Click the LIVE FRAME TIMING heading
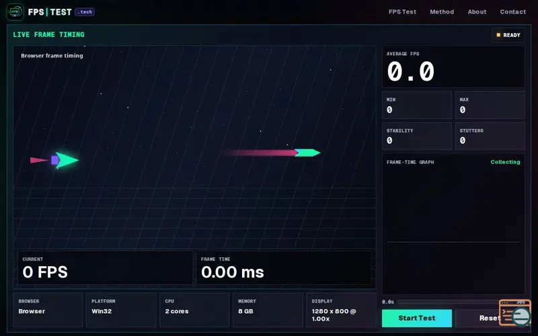The image size is (538, 336). click(x=48, y=35)
